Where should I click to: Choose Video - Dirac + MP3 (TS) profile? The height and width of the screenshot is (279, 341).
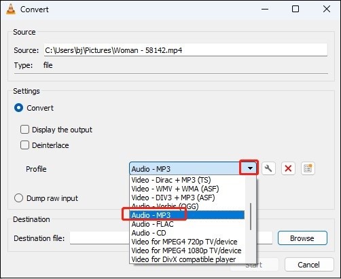point(187,180)
